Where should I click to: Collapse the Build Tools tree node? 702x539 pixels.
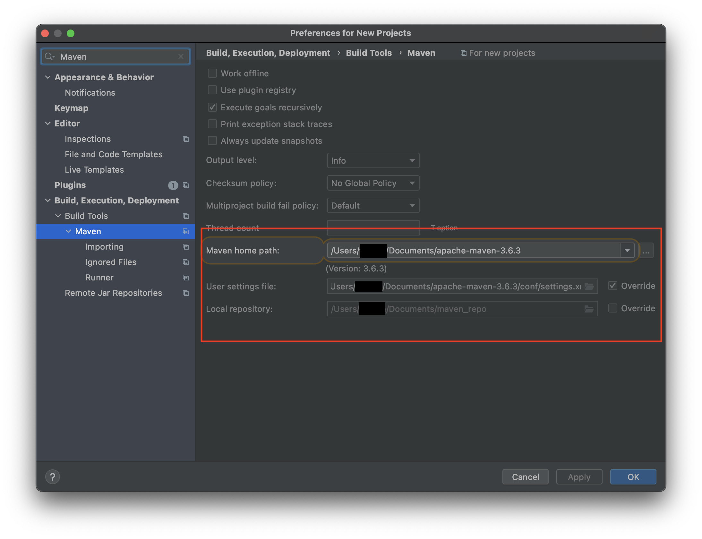(58, 216)
